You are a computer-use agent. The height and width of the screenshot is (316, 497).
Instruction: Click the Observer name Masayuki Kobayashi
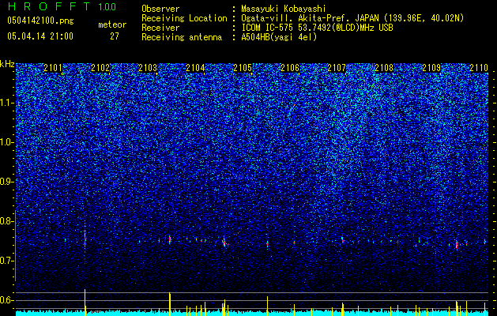284,9
